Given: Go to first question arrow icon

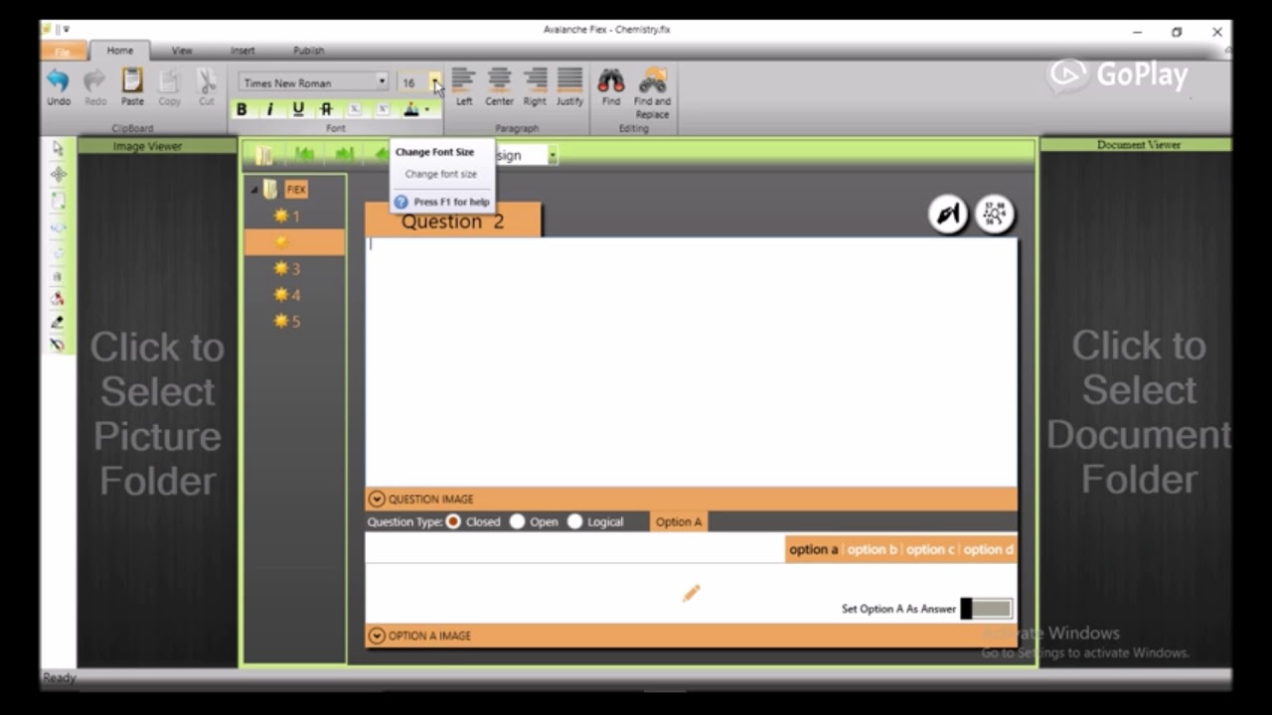Looking at the screenshot, I should pos(304,155).
